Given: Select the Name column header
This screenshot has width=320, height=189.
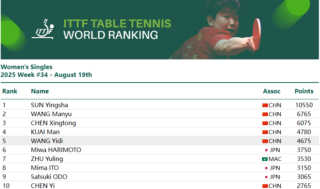Looking at the screenshot, I should tap(40, 91).
